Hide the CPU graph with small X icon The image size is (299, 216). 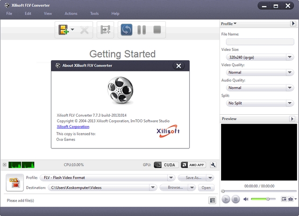(x=5, y=165)
